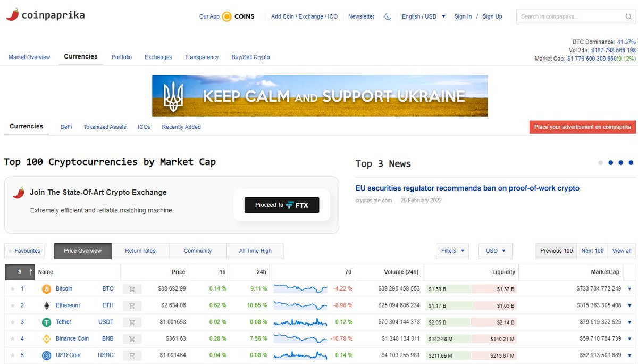Click the Ethereum coin logo
The height and width of the screenshot is (364, 638).
pos(47,305)
